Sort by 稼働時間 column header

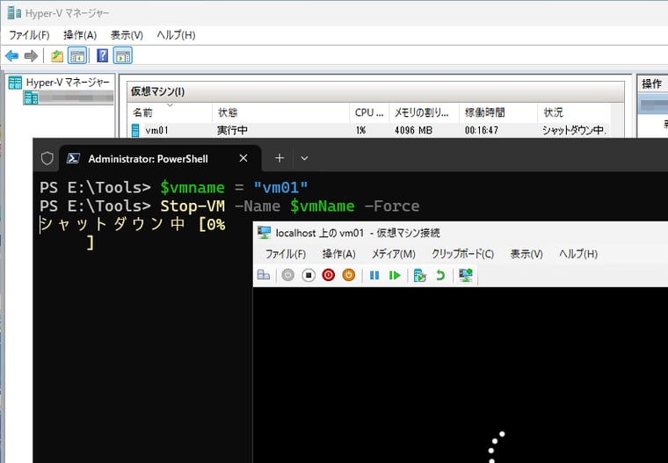click(498, 112)
